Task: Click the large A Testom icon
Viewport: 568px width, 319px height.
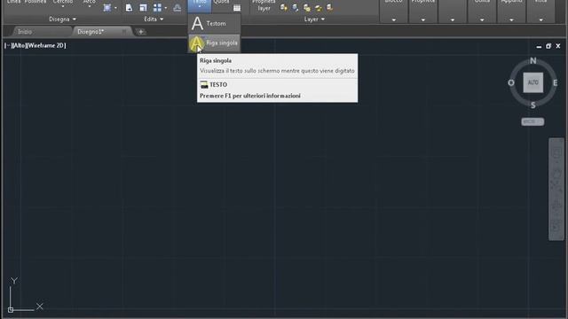Action: [x=197, y=24]
